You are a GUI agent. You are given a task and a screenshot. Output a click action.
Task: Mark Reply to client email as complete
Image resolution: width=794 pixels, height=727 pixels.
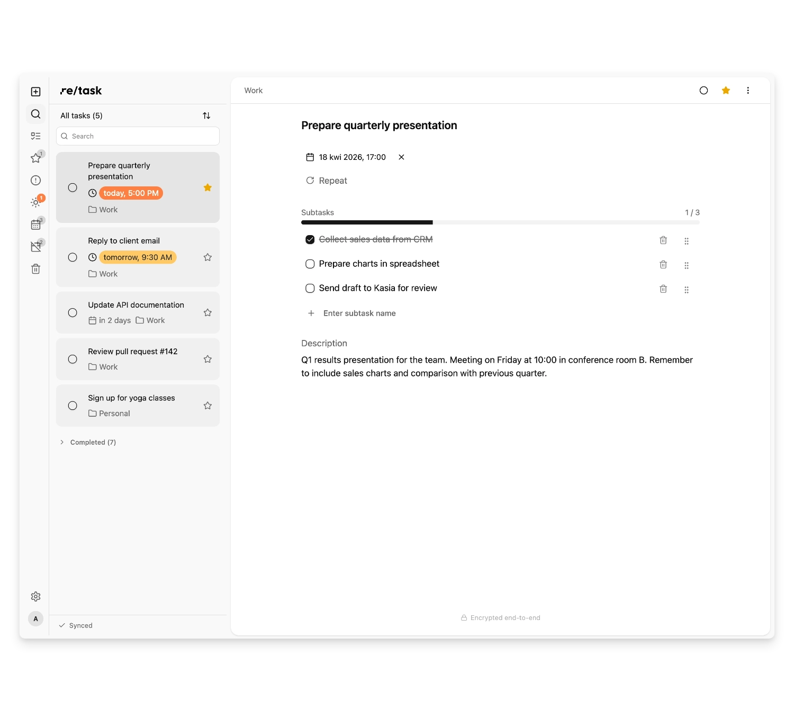click(73, 257)
